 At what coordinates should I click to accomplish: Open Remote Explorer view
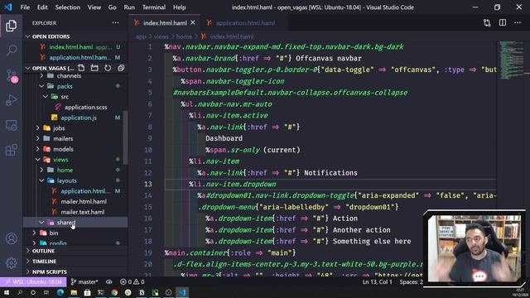[11, 125]
